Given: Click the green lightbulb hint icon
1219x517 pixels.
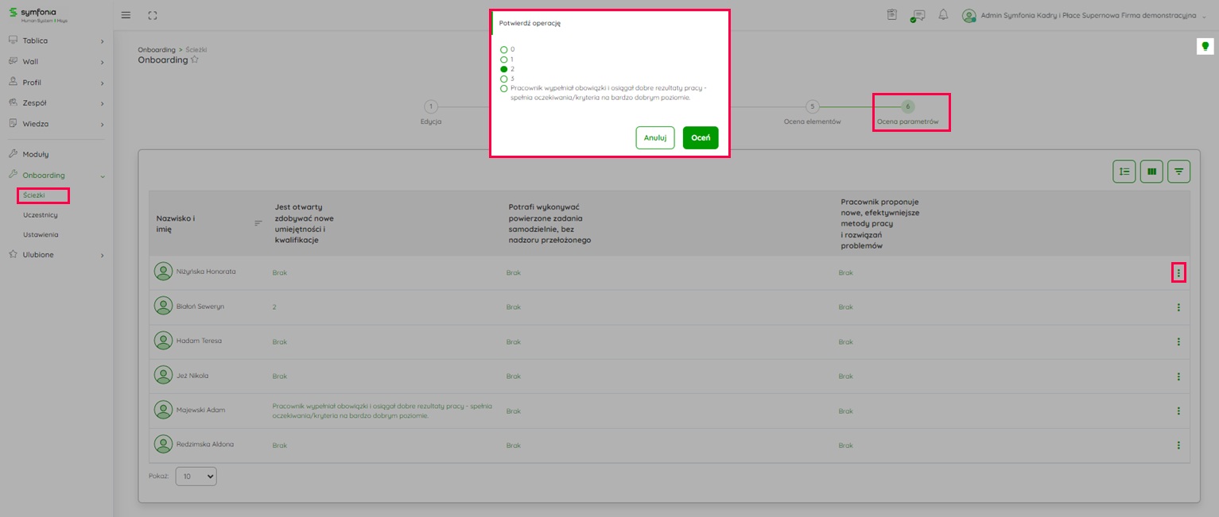Looking at the screenshot, I should tap(1204, 46).
